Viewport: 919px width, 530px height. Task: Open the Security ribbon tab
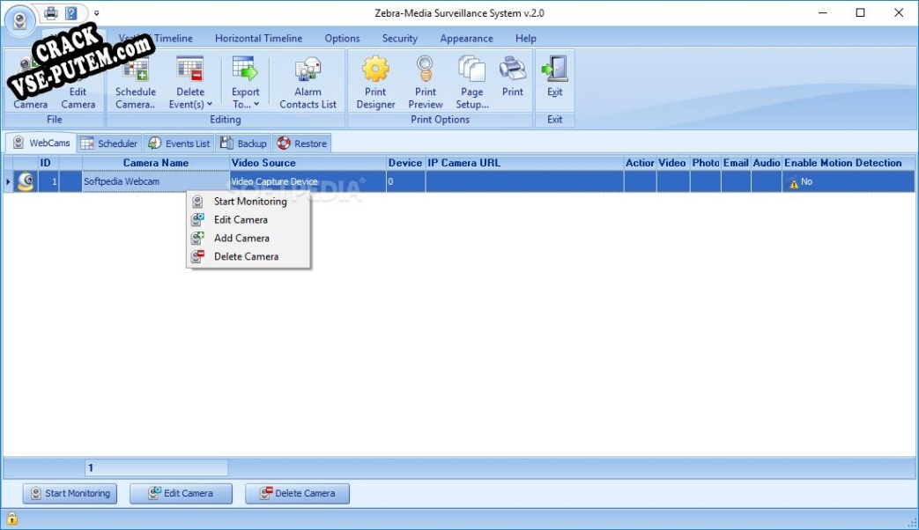tap(400, 38)
